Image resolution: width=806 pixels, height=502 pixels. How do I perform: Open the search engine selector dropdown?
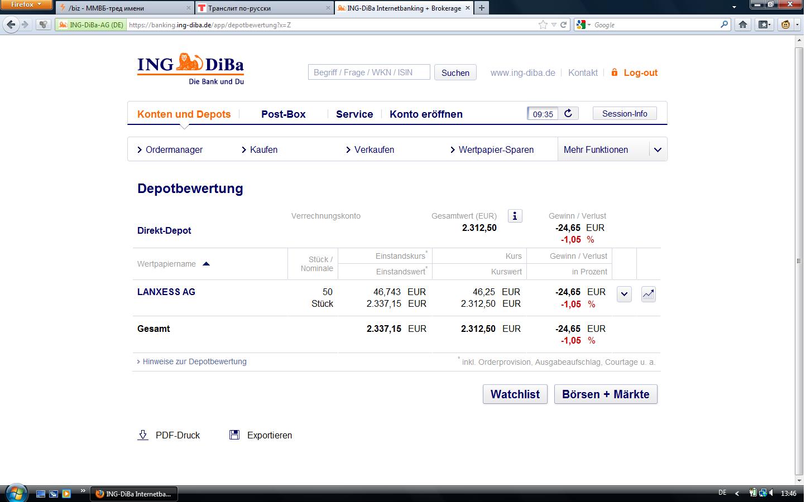click(584, 25)
